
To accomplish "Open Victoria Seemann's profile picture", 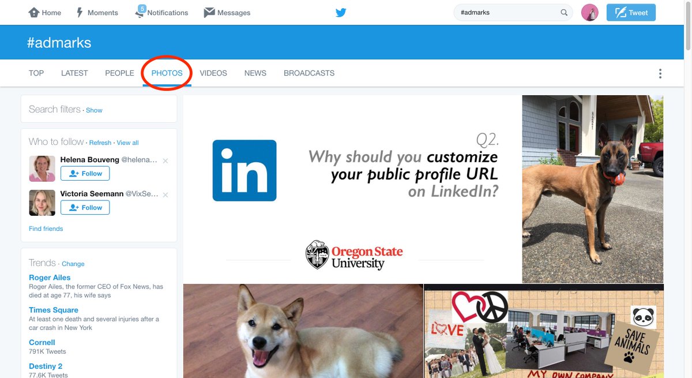I will (42, 203).
